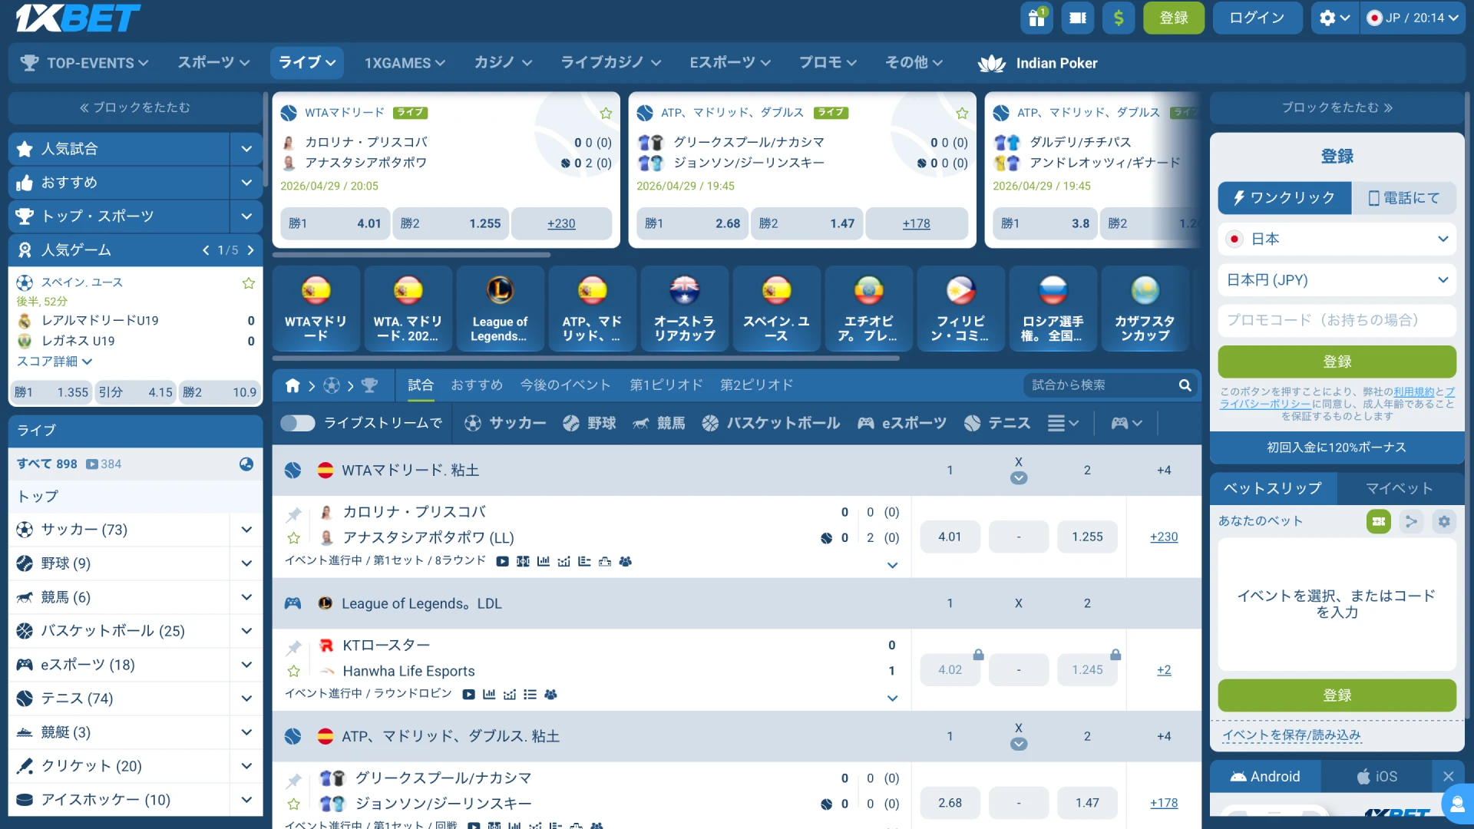Open the sports list menu dropdown
This screenshot has width=1474, height=829.
1063,423
